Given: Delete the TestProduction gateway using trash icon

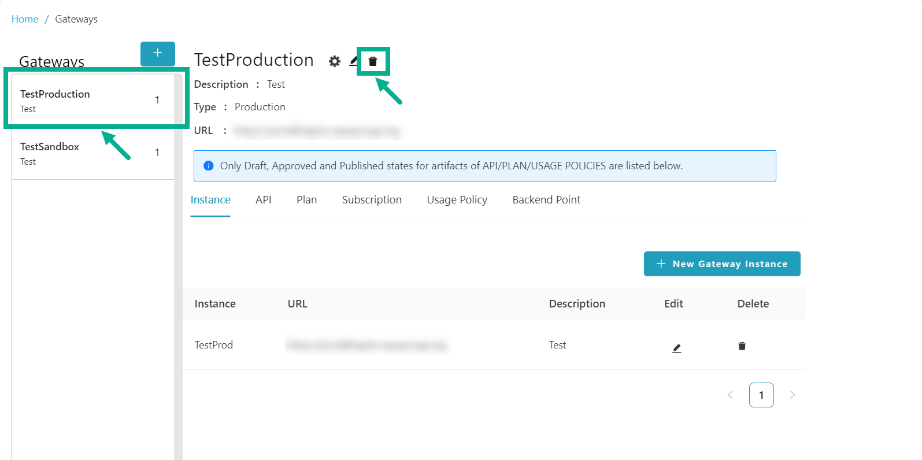Looking at the screenshot, I should pos(373,61).
